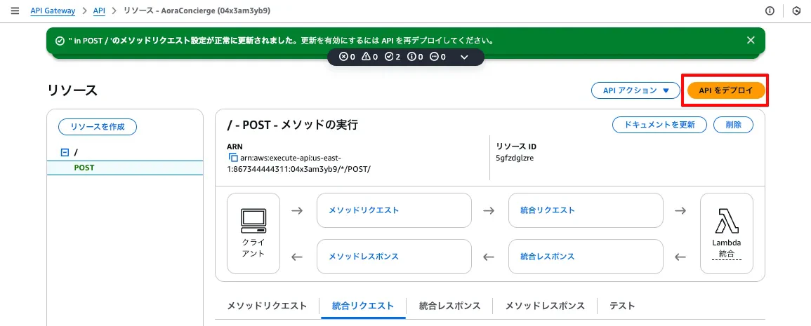The width and height of the screenshot is (811, 326).
Task: Open 統合レスポンス box in flow diagram
Action: coord(586,257)
